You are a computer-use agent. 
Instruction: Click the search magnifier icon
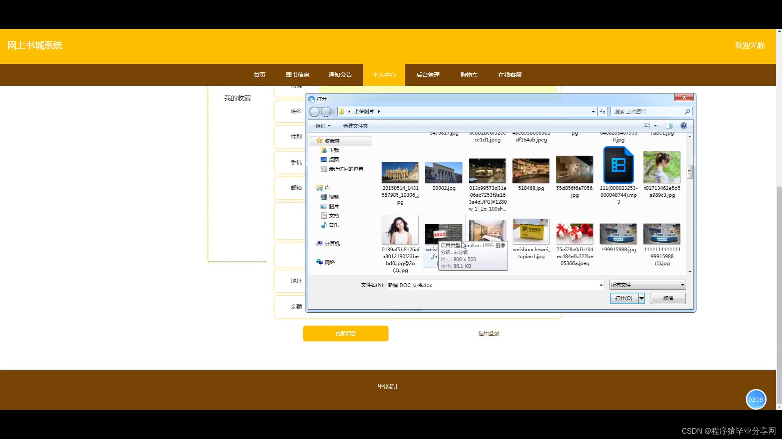pyautogui.click(x=688, y=111)
